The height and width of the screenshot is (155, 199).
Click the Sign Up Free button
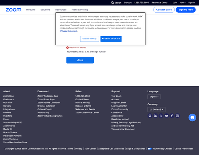tap(185, 10)
